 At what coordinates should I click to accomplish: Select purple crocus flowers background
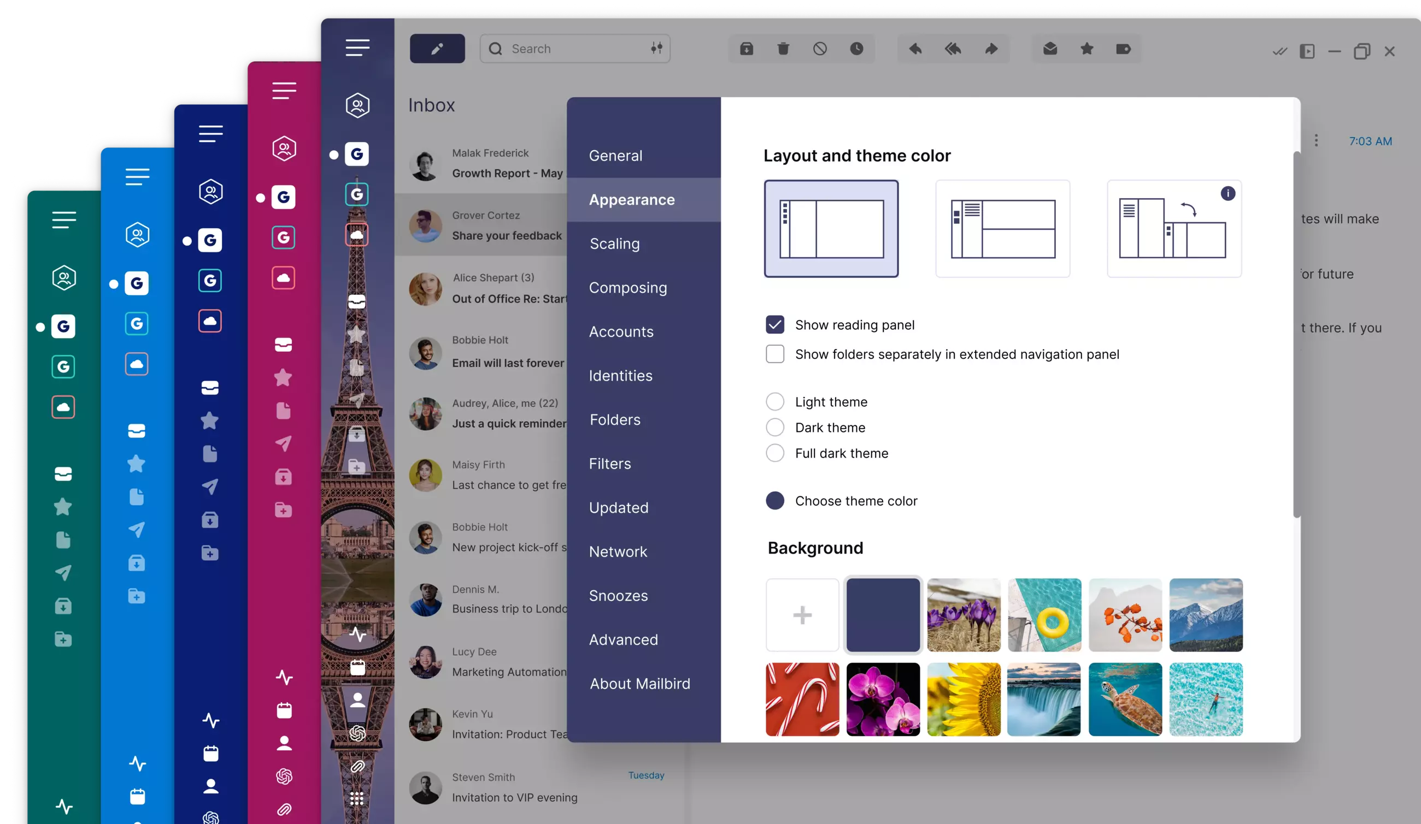click(x=964, y=614)
